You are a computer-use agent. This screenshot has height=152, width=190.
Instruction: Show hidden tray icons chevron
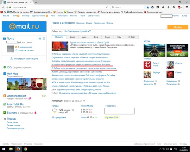click(x=160, y=149)
